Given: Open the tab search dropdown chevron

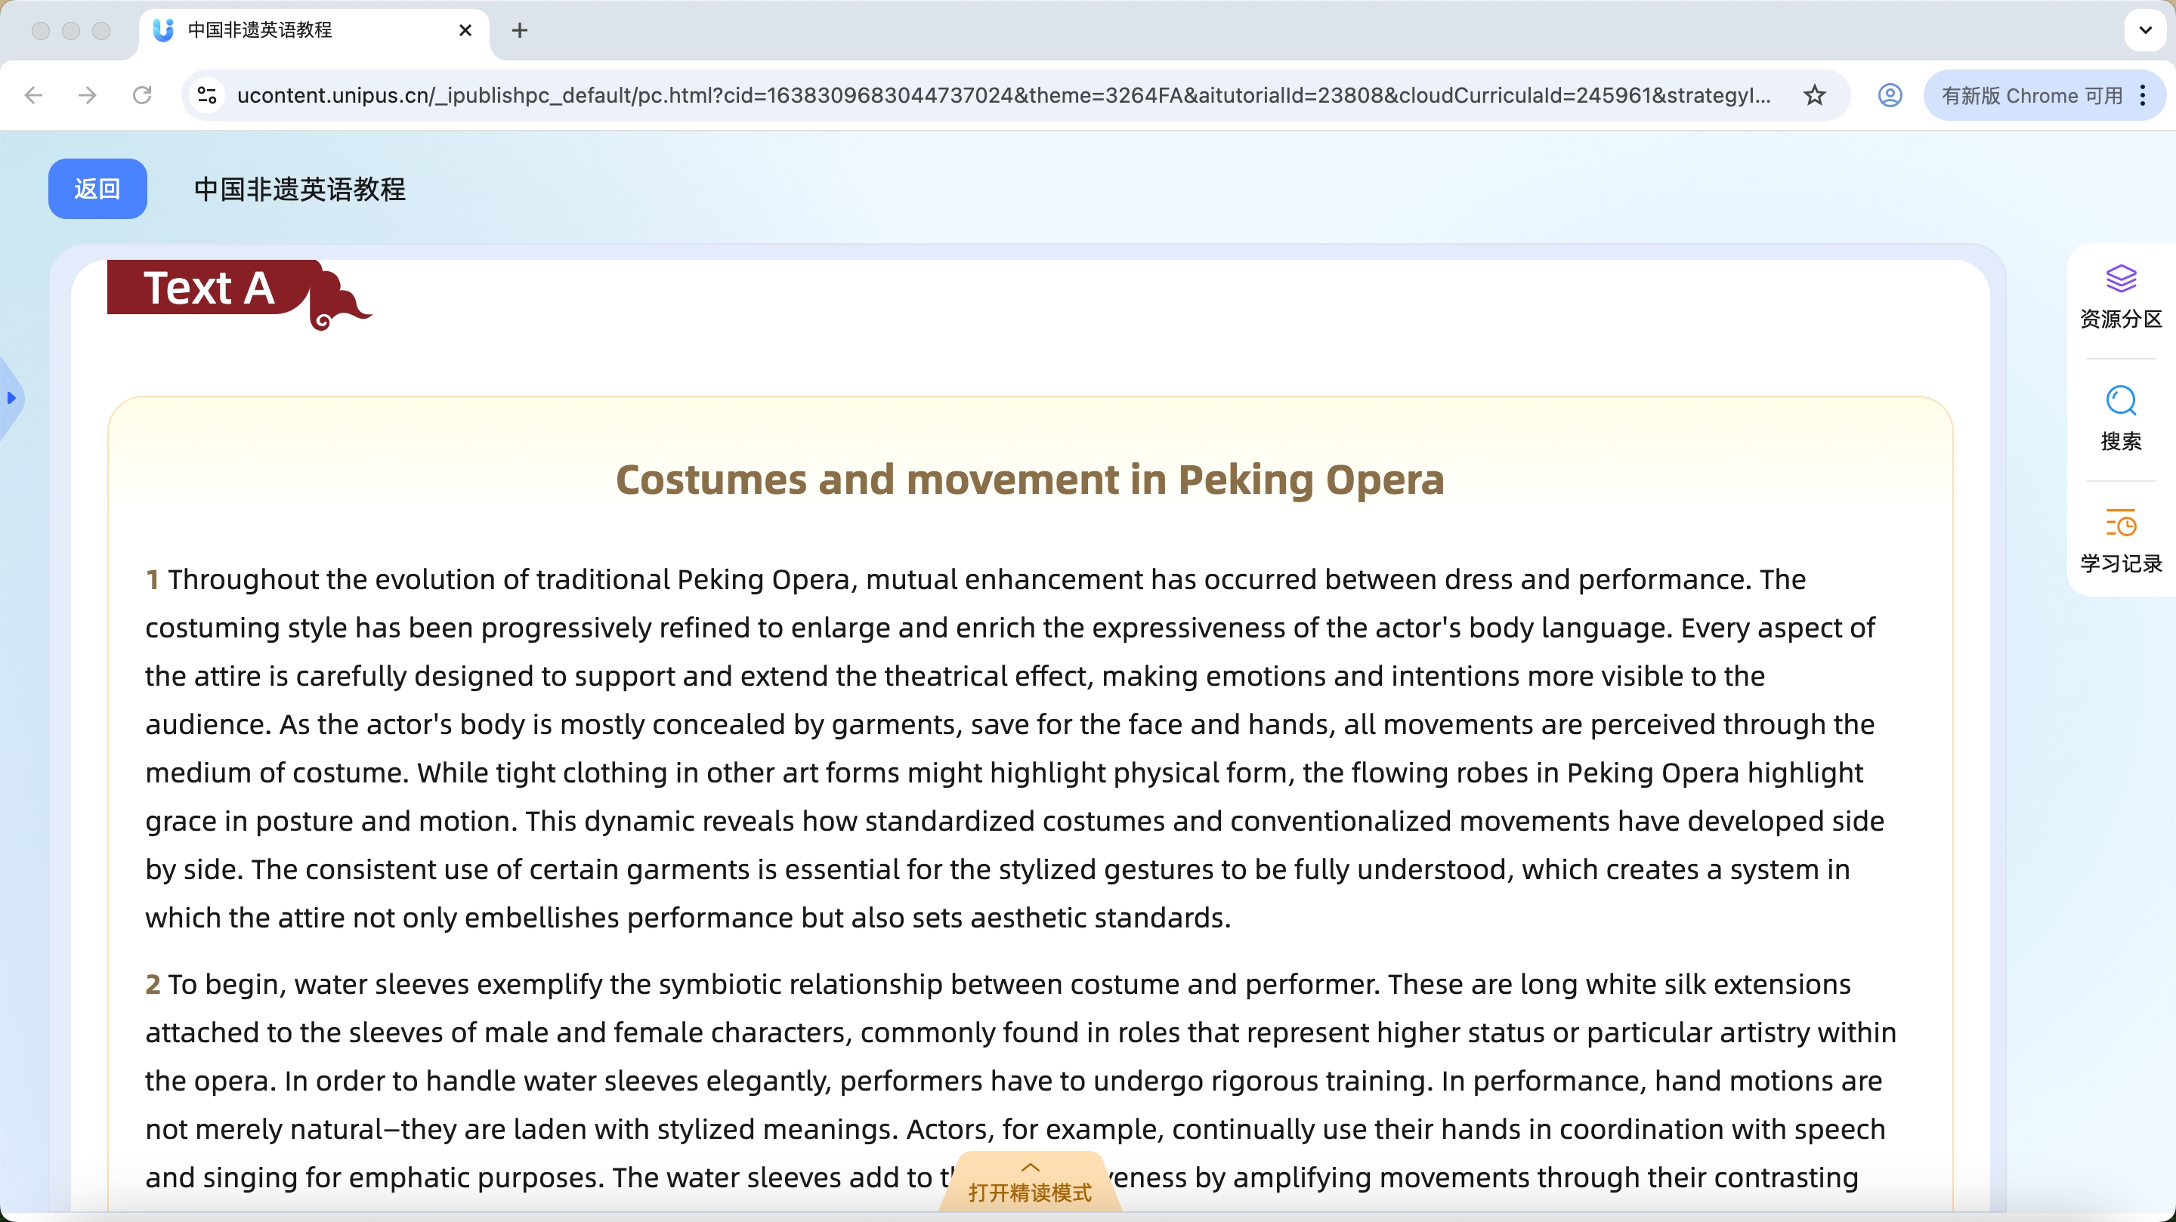Looking at the screenshot, I should (2145, 30).
